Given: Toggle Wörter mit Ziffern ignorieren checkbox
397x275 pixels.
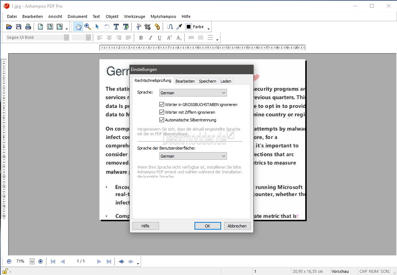Looking at the screenshot, I should click(162, 112).
